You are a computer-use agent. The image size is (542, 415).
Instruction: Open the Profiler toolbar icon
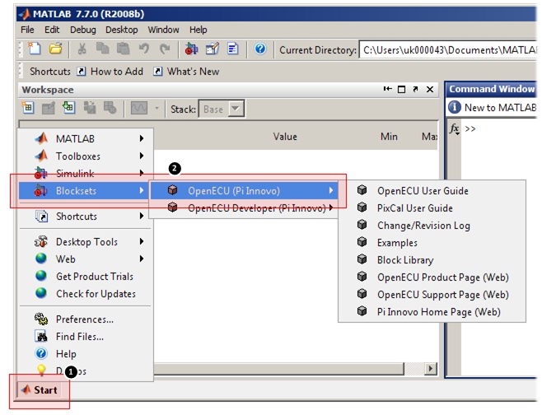(233, 49)
